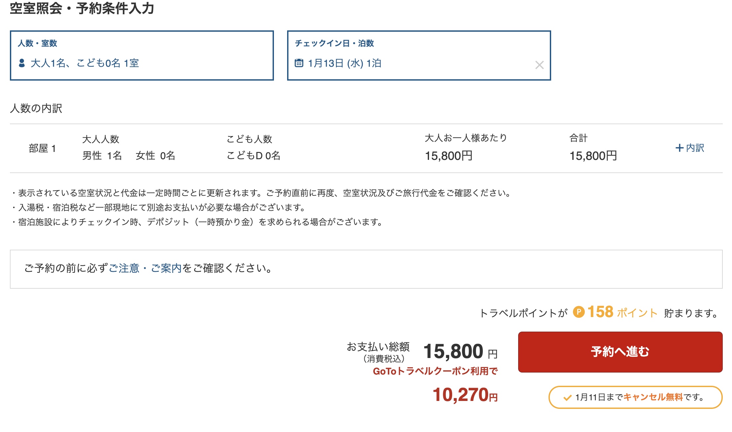Open the ご注意・ご案内 link
The height and width of the screenshot is (432, 732).
pyautogui.click(x=145, y=268)
